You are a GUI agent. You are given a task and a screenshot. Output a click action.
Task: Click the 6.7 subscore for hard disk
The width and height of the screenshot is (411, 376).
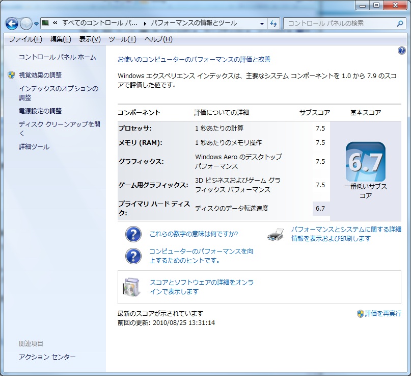(x=320, y=209)
